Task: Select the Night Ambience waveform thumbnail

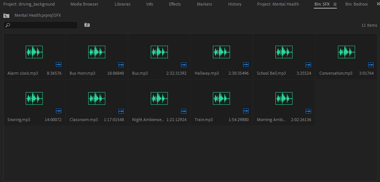Action: click(159, 98)
